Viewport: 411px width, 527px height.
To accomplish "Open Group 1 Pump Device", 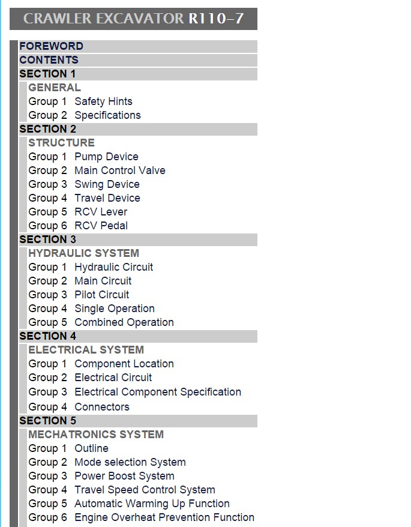I will point(83,156).
